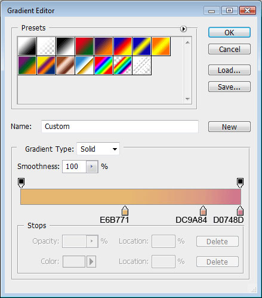This screenshot has height=298, width=262.
Task: Click into the Name field showing Custom
Action: click(x=120, y=127)
